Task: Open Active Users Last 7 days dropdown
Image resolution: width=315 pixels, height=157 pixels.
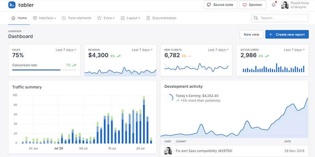Action: tap(294, 50)
